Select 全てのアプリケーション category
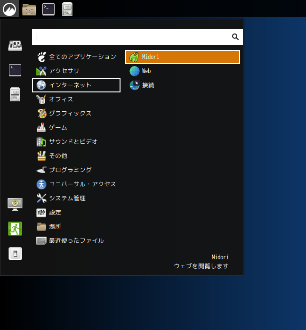The image size is (306, 330). [x=76, y=57]
